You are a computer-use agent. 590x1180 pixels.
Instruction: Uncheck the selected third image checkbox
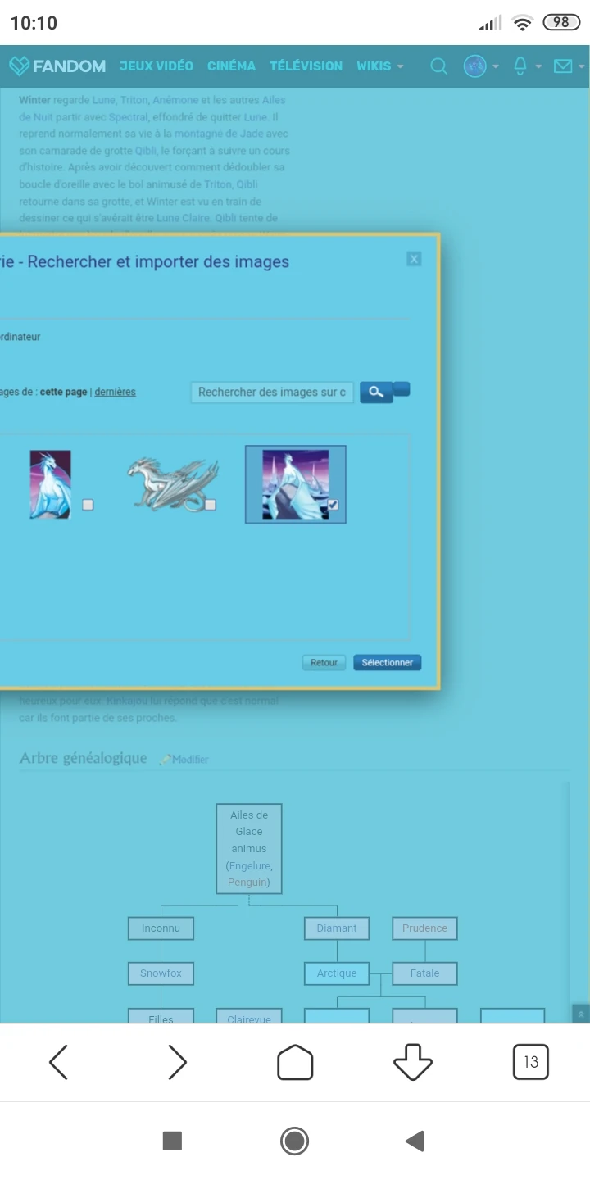333,505
